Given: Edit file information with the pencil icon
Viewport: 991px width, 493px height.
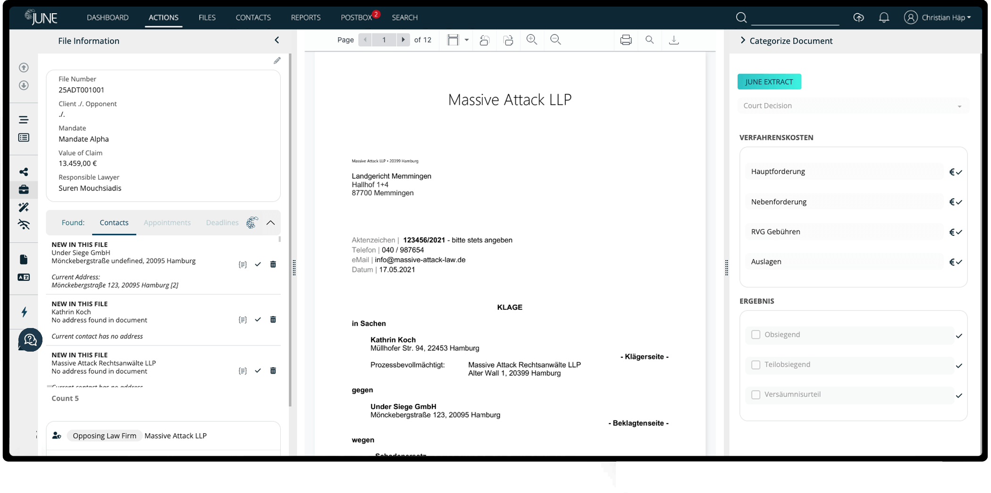Looking at the screenshot, I should click(277, 60).
